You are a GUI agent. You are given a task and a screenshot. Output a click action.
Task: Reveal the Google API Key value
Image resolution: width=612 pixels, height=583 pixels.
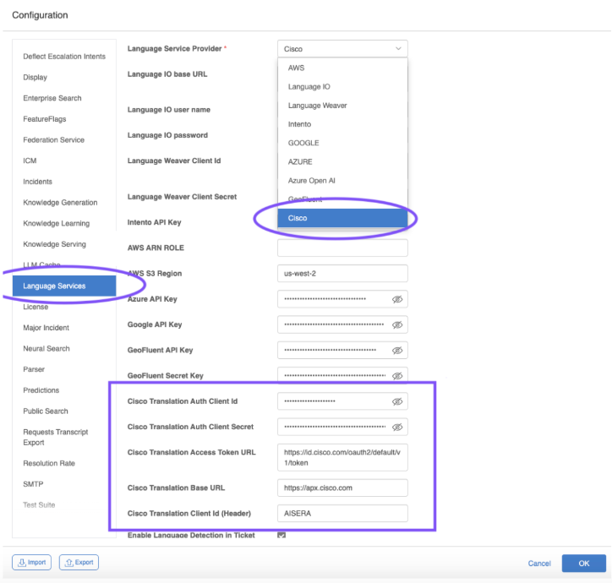[x=397, y=324]
